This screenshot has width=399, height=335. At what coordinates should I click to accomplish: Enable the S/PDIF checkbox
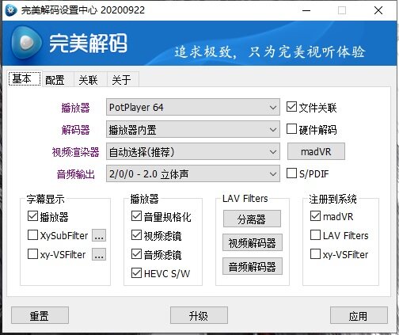[x=291, y=173]
